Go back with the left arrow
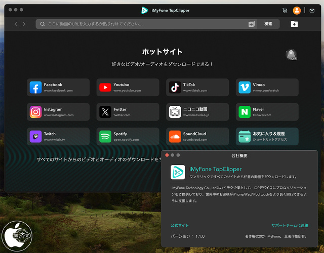The width and height of the screenshot is (324, 253). click(16, 24)
